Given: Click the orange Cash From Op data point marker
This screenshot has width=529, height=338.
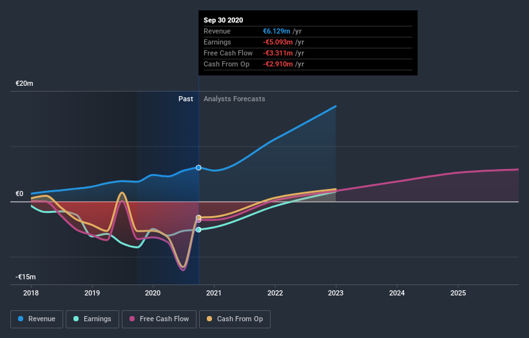Looking at the screenshot, I should pos(198,217).
